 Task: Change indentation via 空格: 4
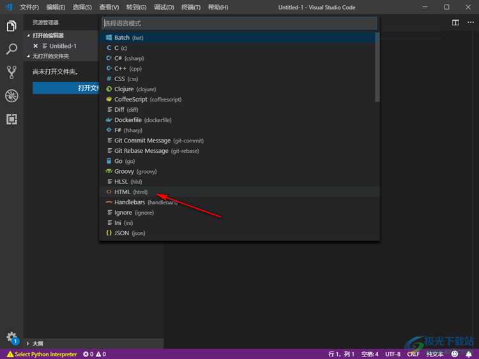370,354
